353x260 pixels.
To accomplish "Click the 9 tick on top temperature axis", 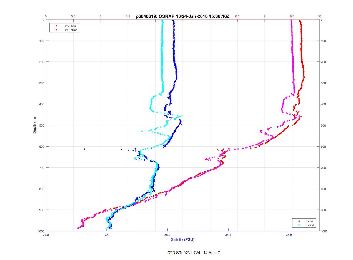I will point(264,16).
